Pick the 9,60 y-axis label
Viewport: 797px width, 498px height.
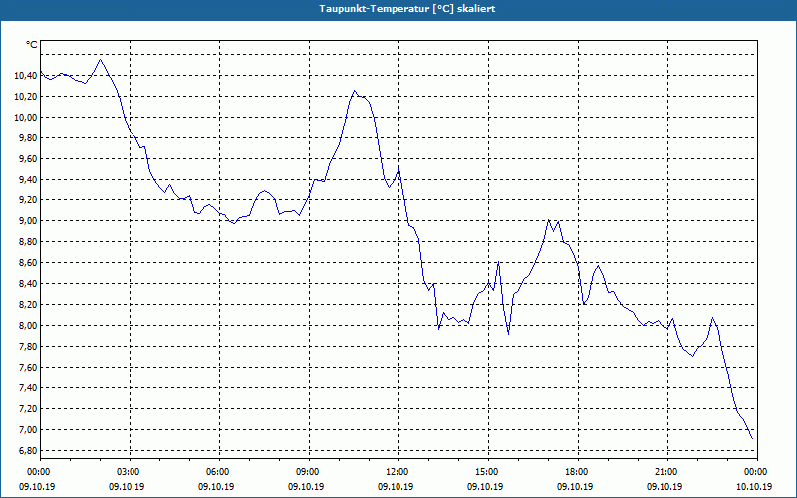coord(28,158)
